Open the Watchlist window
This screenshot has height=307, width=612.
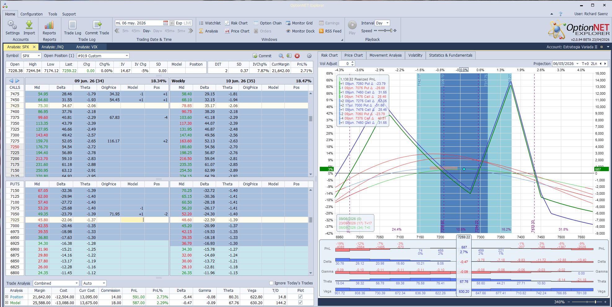(x=210, y=23)
